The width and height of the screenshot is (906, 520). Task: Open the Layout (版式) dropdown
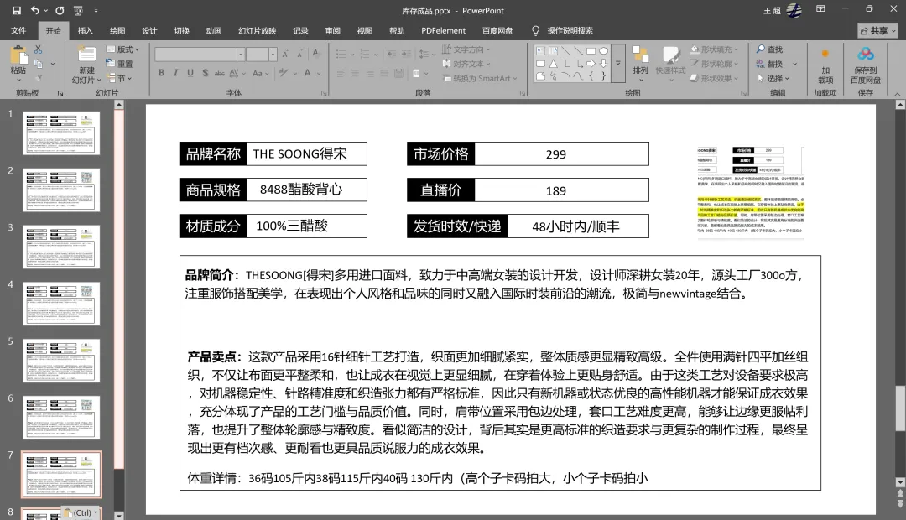point(122,49)
